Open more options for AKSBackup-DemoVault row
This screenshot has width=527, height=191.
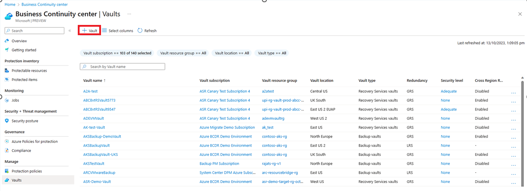click(x=513, y=138)
